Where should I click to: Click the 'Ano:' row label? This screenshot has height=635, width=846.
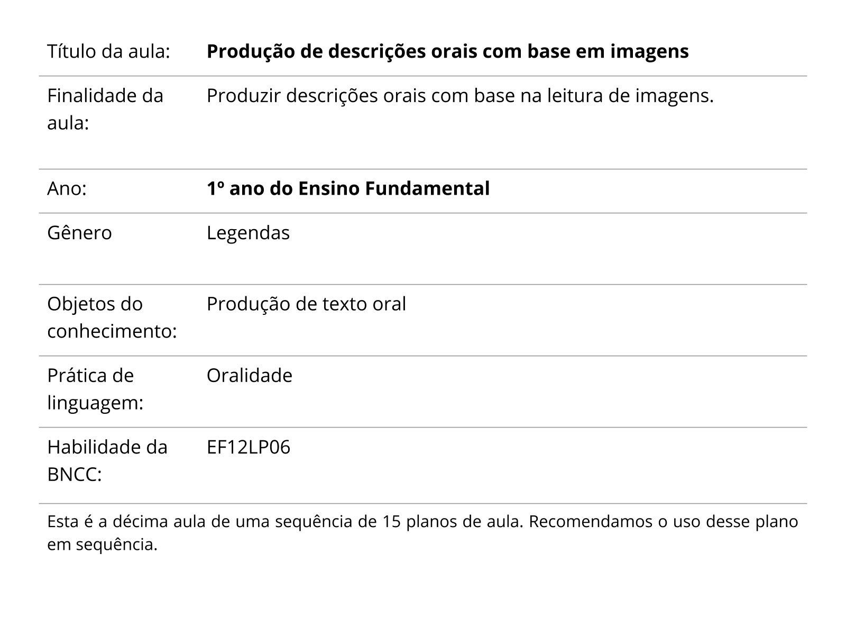pyautogui.click(x=67, y=189)
